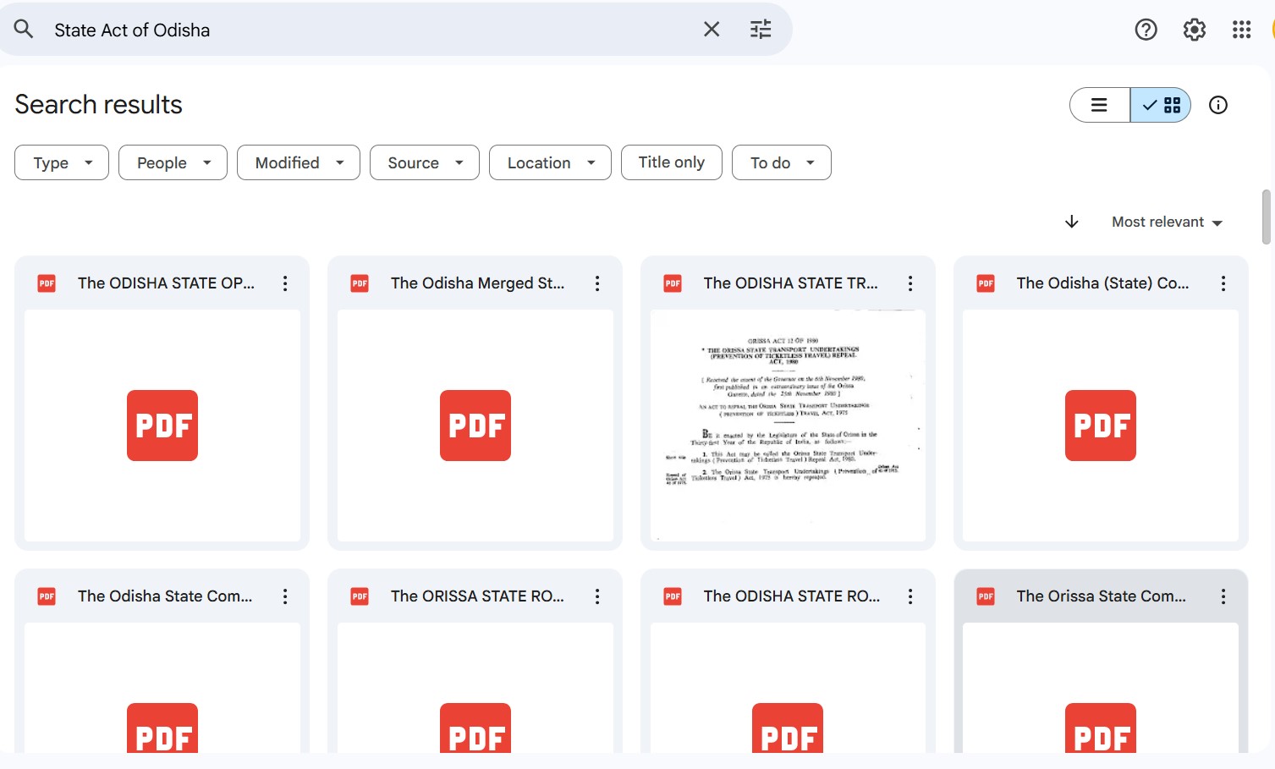Screen dimensions: 1275x769
Task: Reverse sort direction arrow
Action: [x=1071, y=222]
